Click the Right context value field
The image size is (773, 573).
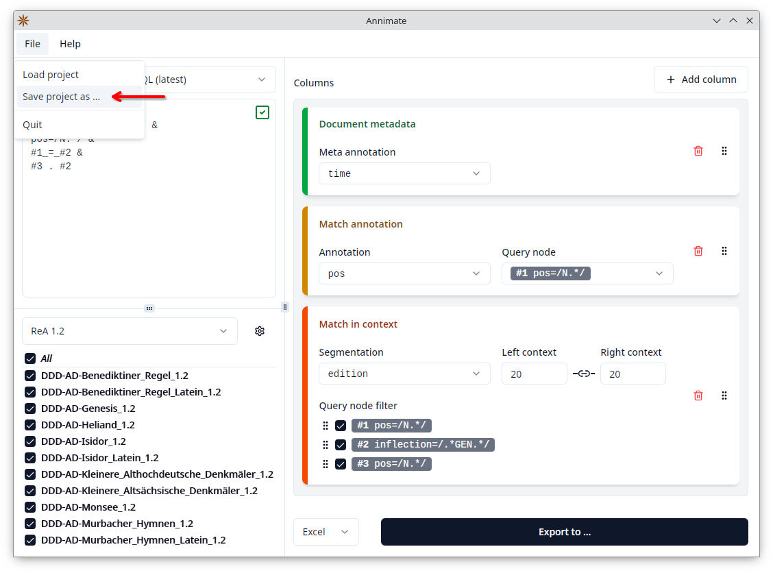click(633, 374)
